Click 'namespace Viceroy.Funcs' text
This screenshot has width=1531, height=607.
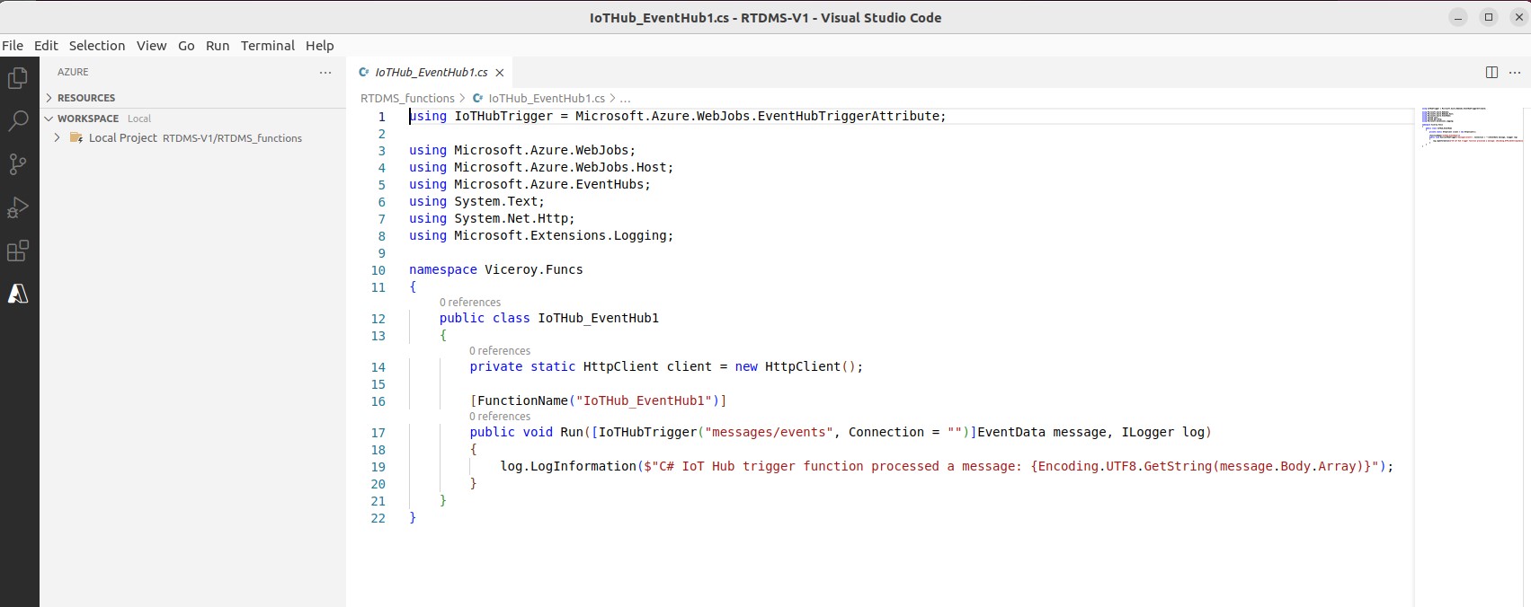pos(496,269)
